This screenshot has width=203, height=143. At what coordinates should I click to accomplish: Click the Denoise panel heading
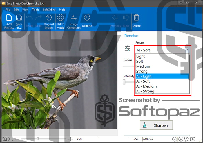131,36
